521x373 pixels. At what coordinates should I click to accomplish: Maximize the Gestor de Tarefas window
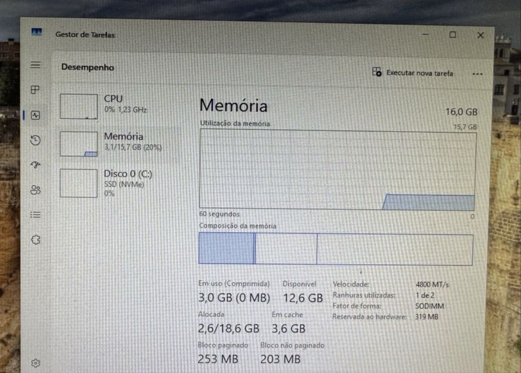(x=452, y=35)
